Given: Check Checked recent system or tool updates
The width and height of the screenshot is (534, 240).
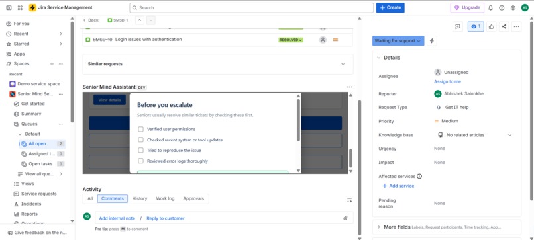Looking at the screenshot, I should [x=140, y=140].
